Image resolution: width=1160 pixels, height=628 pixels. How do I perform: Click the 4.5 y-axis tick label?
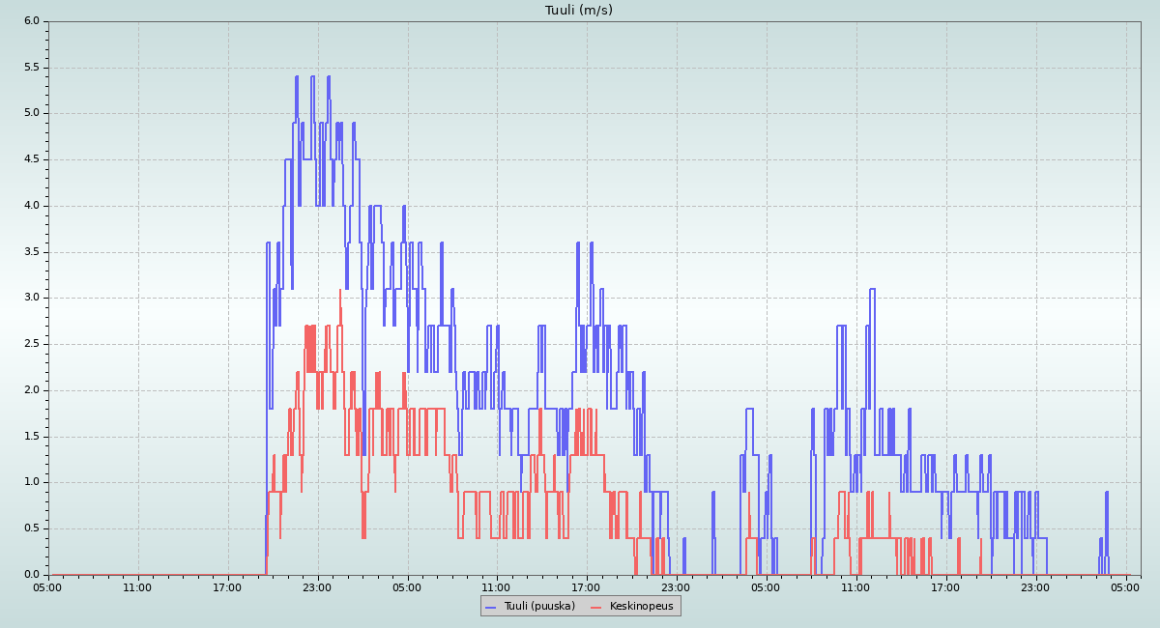(31, 159)
